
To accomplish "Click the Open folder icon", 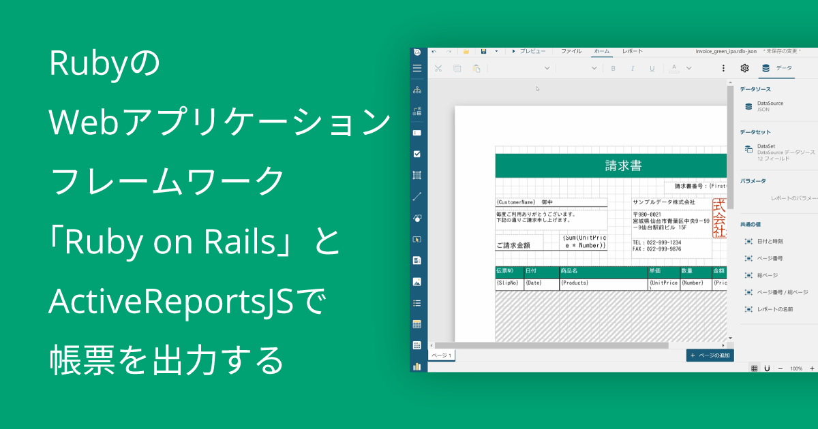I will coord(466,51).
